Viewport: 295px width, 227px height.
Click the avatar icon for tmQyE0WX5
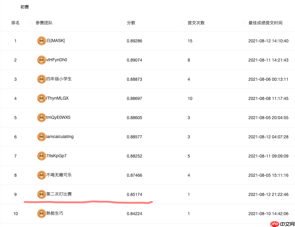point(42,118)
